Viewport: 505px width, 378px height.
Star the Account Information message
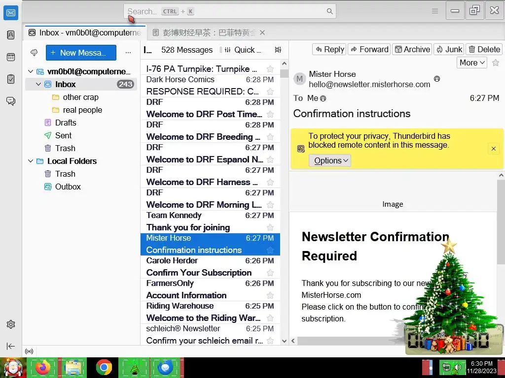pyautogui.click(x=270, y=295)
